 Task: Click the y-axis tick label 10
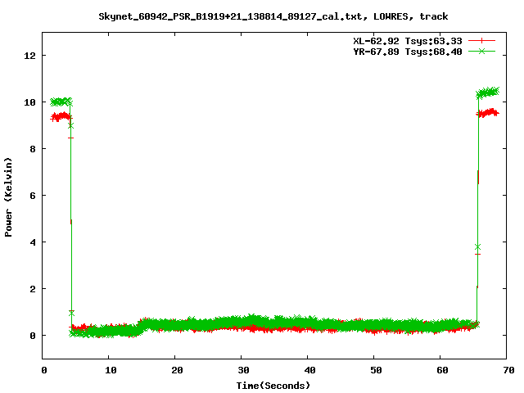29,102
